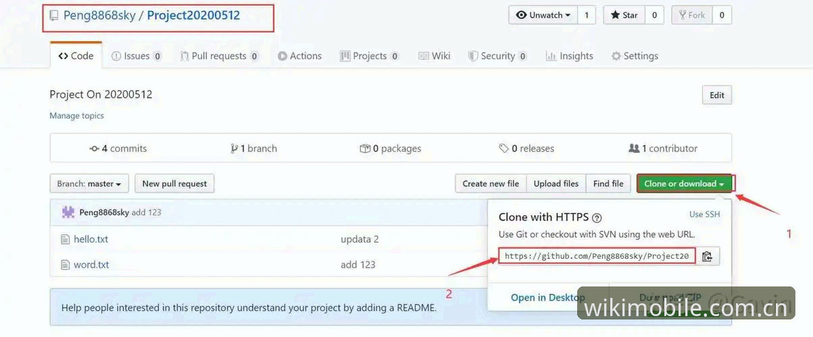Click the Wiki book icon
Viewport: 813px width, 337px height.
tap(424, 56)
